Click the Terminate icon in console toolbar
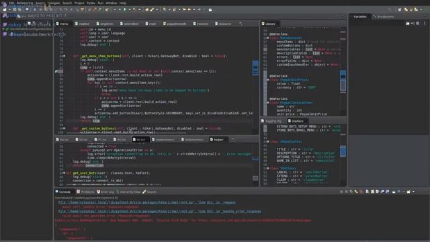The height and width of the screenshot is (242, 430). (341, 192)
